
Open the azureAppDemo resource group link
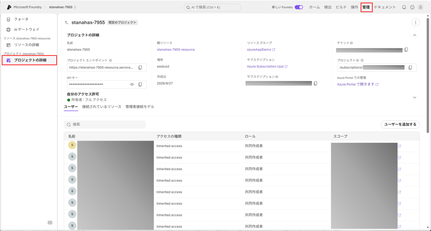tap(261, 50)
